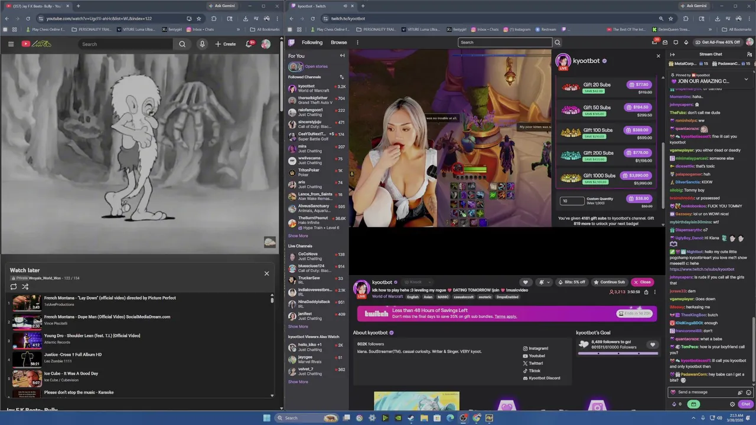Open YouTube notifications bell
756x425 pixels.
(249, 44)
